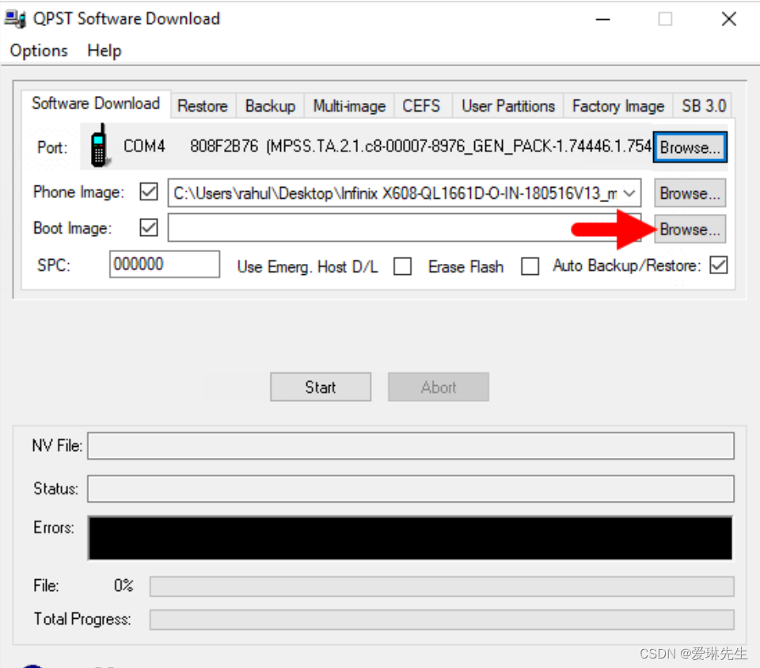The image size is (760, 668).
Task: Click the COM4 port text
Action: coord(144,146)
